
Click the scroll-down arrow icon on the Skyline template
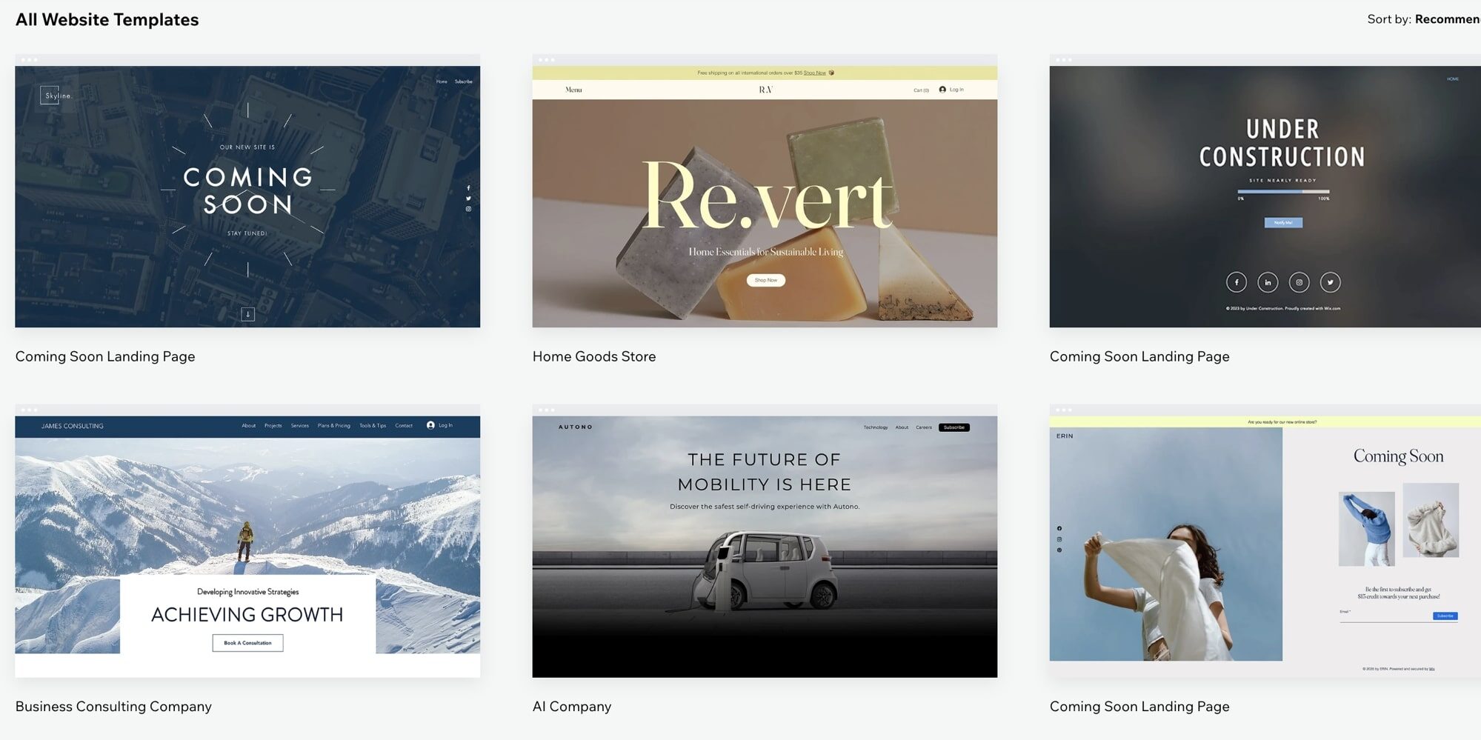pos(247,314)
